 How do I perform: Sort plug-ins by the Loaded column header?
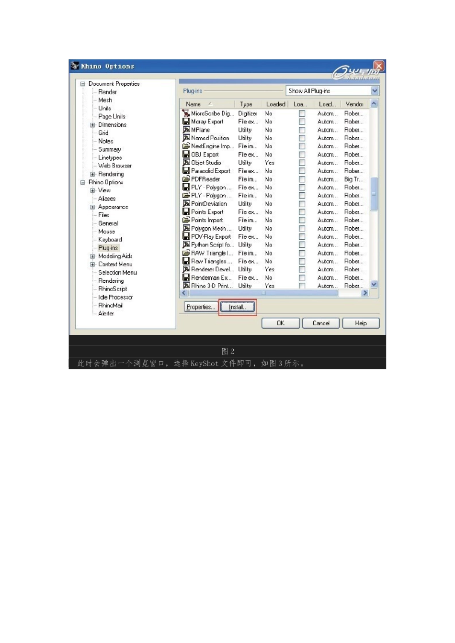tap(275, 104)
